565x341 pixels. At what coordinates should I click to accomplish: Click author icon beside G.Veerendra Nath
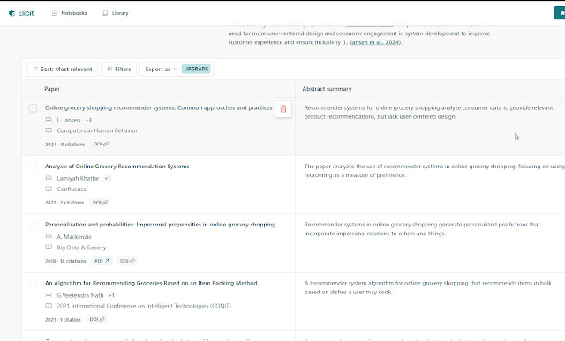tap(49, 295)
